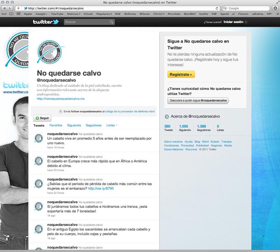
Task: Open the YouTube bookmark
Action: coord(57,14)
